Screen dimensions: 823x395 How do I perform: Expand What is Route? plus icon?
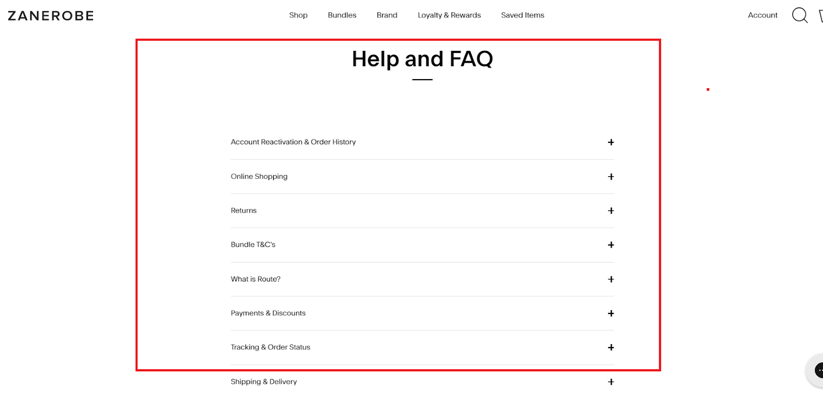[x=611, y=279]
